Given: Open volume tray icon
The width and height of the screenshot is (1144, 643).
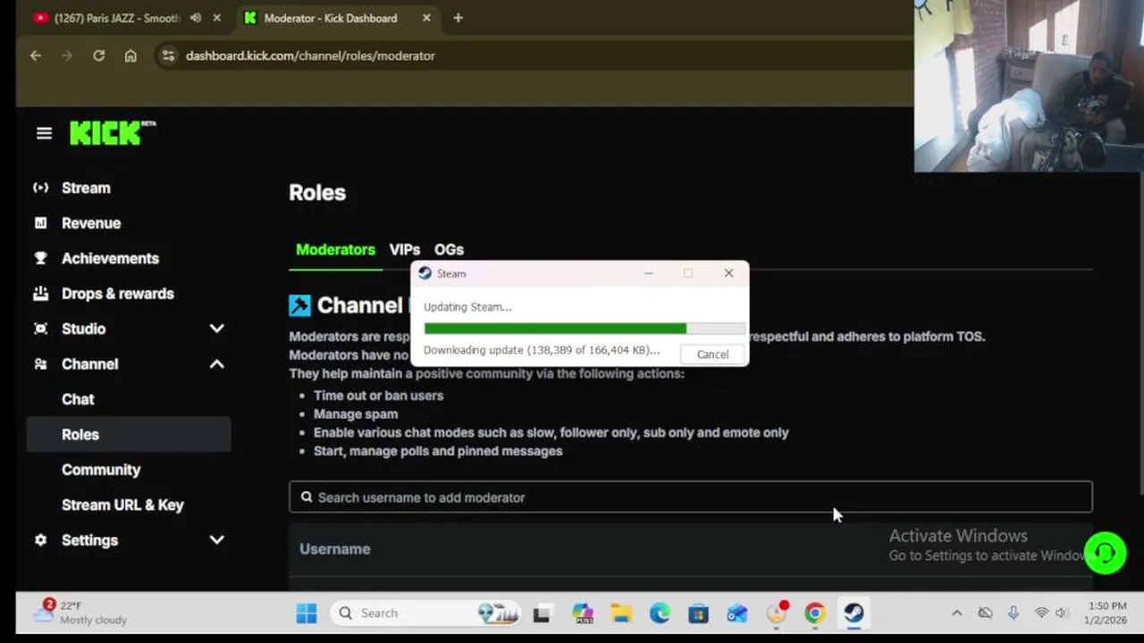Looking at the screenshot, I should 1062,613.
